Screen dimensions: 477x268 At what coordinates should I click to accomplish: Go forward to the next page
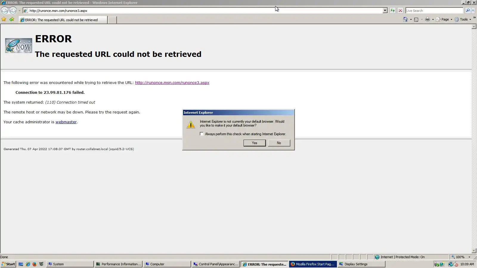point(13,10)
